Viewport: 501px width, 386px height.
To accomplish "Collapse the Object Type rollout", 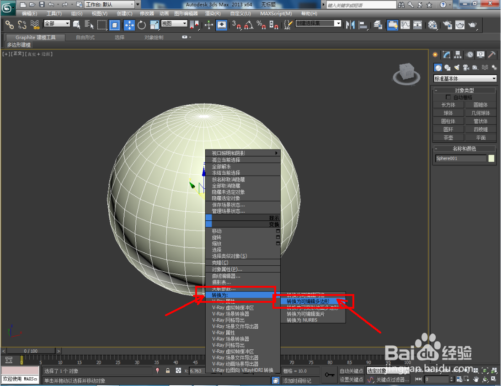I will [464, 90].
